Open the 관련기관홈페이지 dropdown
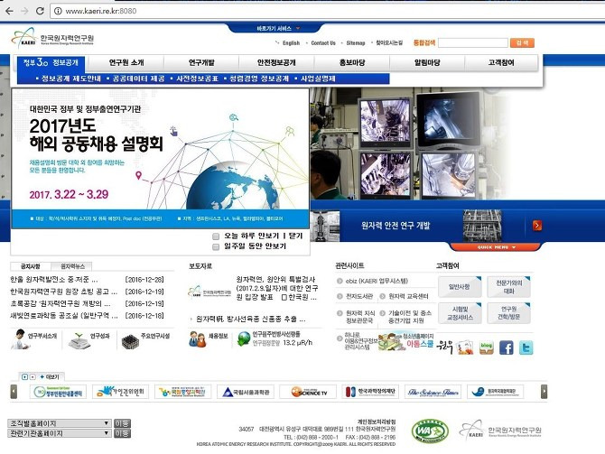Screen dimensions: 605x454 coord(60,433)
